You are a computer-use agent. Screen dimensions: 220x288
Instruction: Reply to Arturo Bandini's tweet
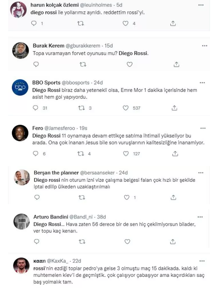[36, 241]
